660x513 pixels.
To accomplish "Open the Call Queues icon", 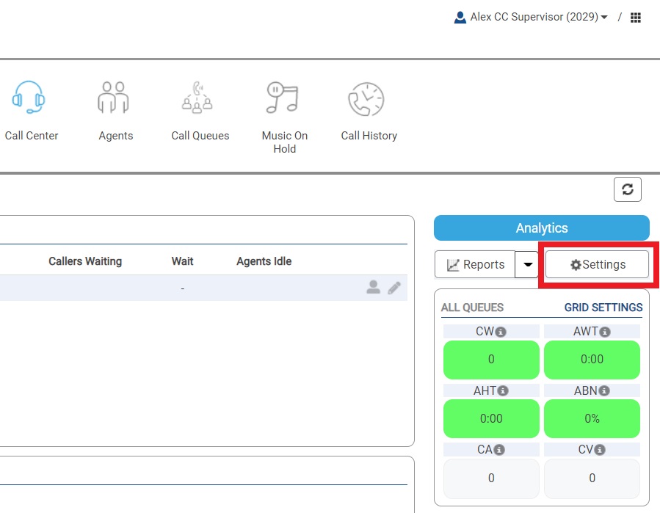I will coord(197,98).
